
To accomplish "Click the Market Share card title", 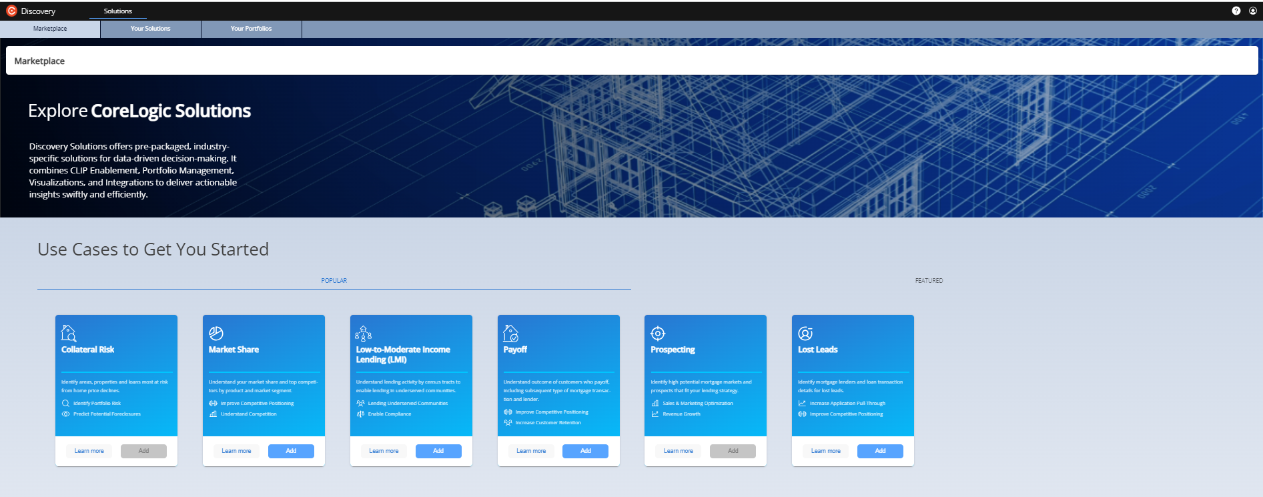I will click(234, 350).
